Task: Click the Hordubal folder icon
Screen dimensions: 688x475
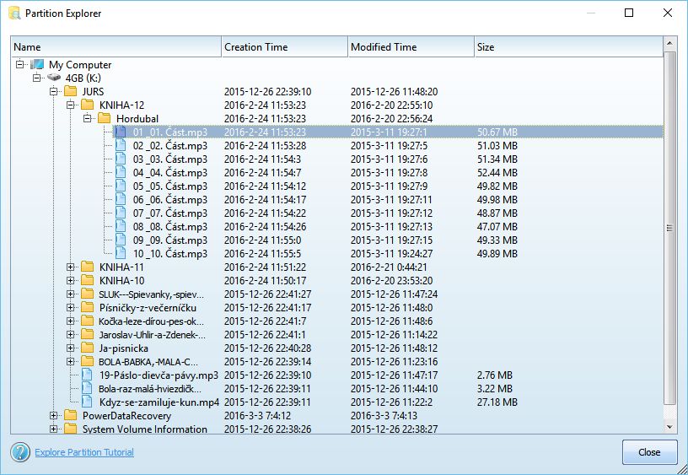Action: 105,118
